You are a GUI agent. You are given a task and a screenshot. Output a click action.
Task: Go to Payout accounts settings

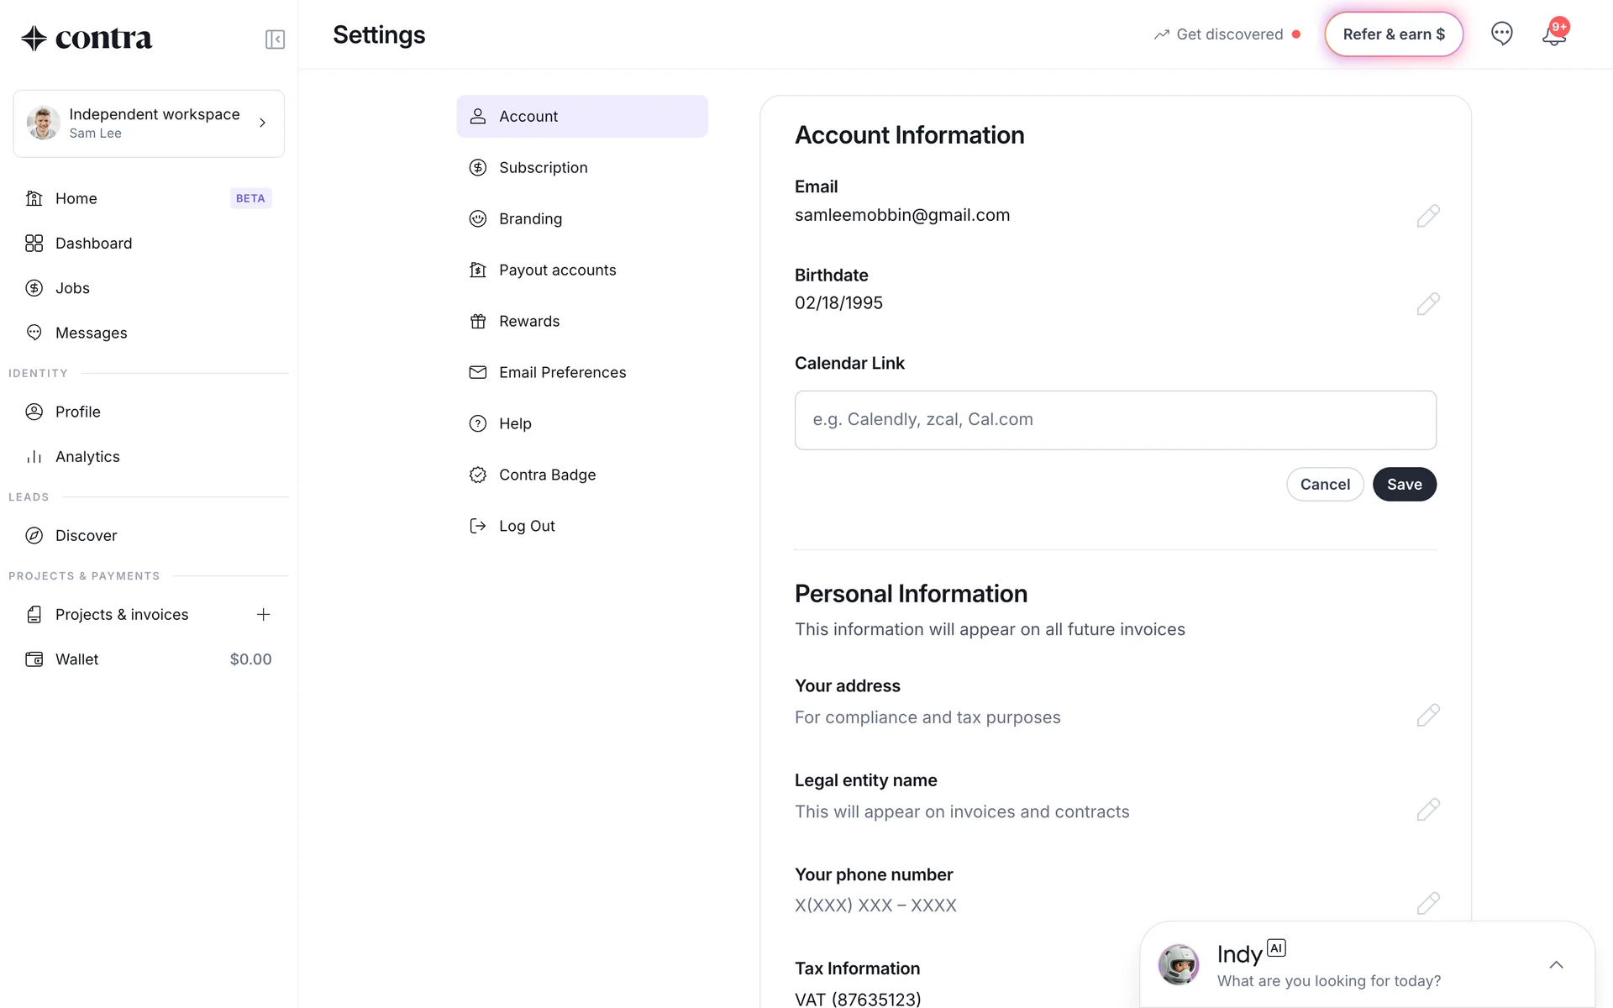[557, 270]
